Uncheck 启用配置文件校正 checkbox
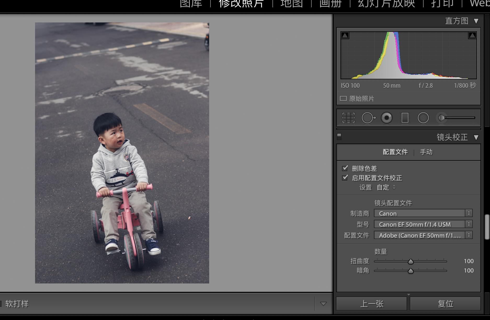Image resolution: width=490 pixels, height=320 pixels. tap(345, 178)
